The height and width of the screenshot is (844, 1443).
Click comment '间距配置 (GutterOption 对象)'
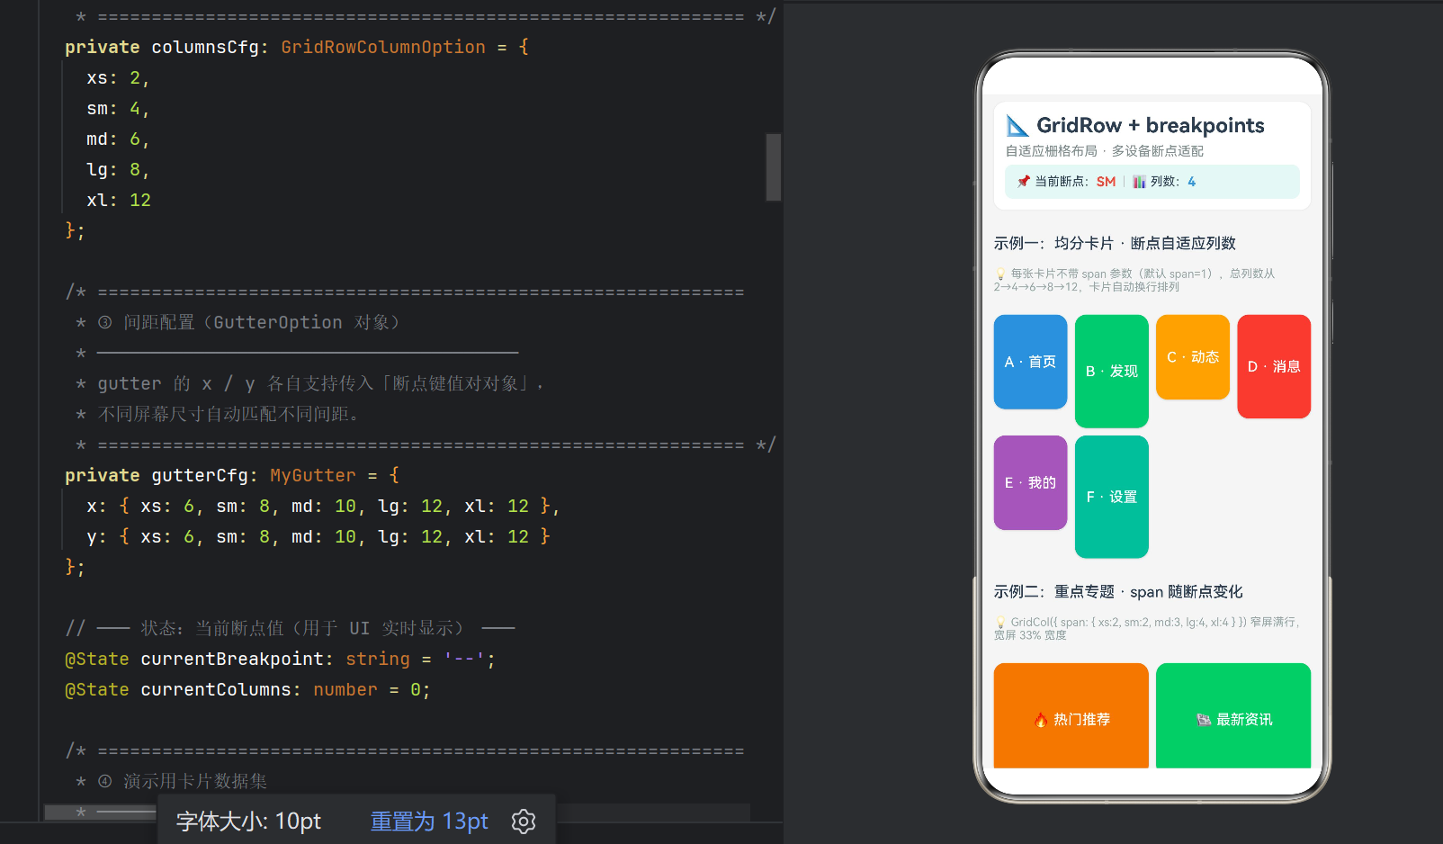tap(262, 322)
